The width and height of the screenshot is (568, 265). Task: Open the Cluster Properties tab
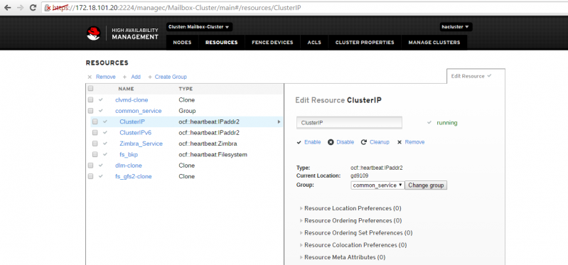(x=365, y=43)
